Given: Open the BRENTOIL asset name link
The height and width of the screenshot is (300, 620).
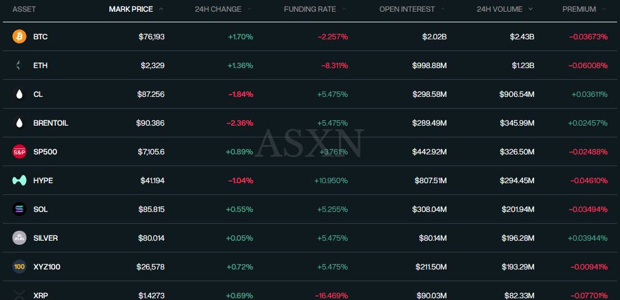Looking at the screenshot, I should [x=51, y=123].
